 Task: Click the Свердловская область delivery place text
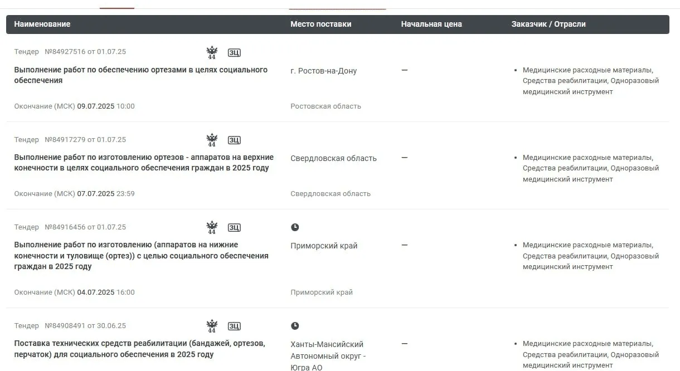coord(333,158)
